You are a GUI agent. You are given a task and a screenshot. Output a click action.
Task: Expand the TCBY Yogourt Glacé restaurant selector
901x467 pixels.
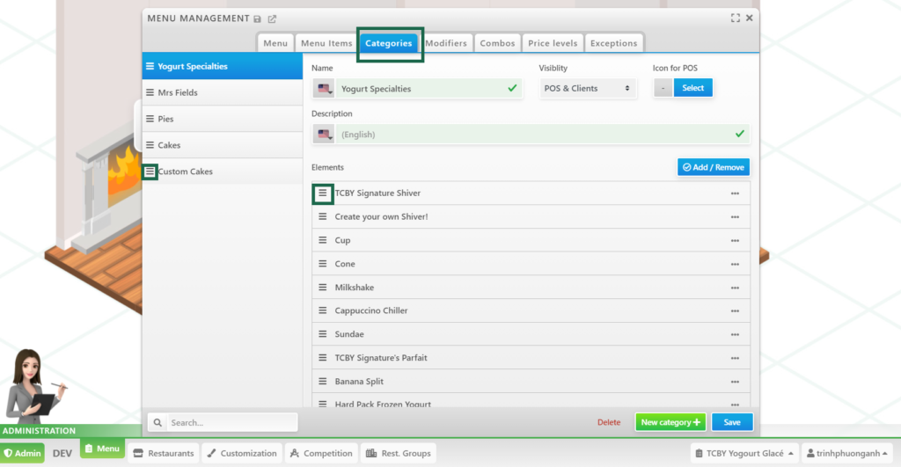point(744,454)
